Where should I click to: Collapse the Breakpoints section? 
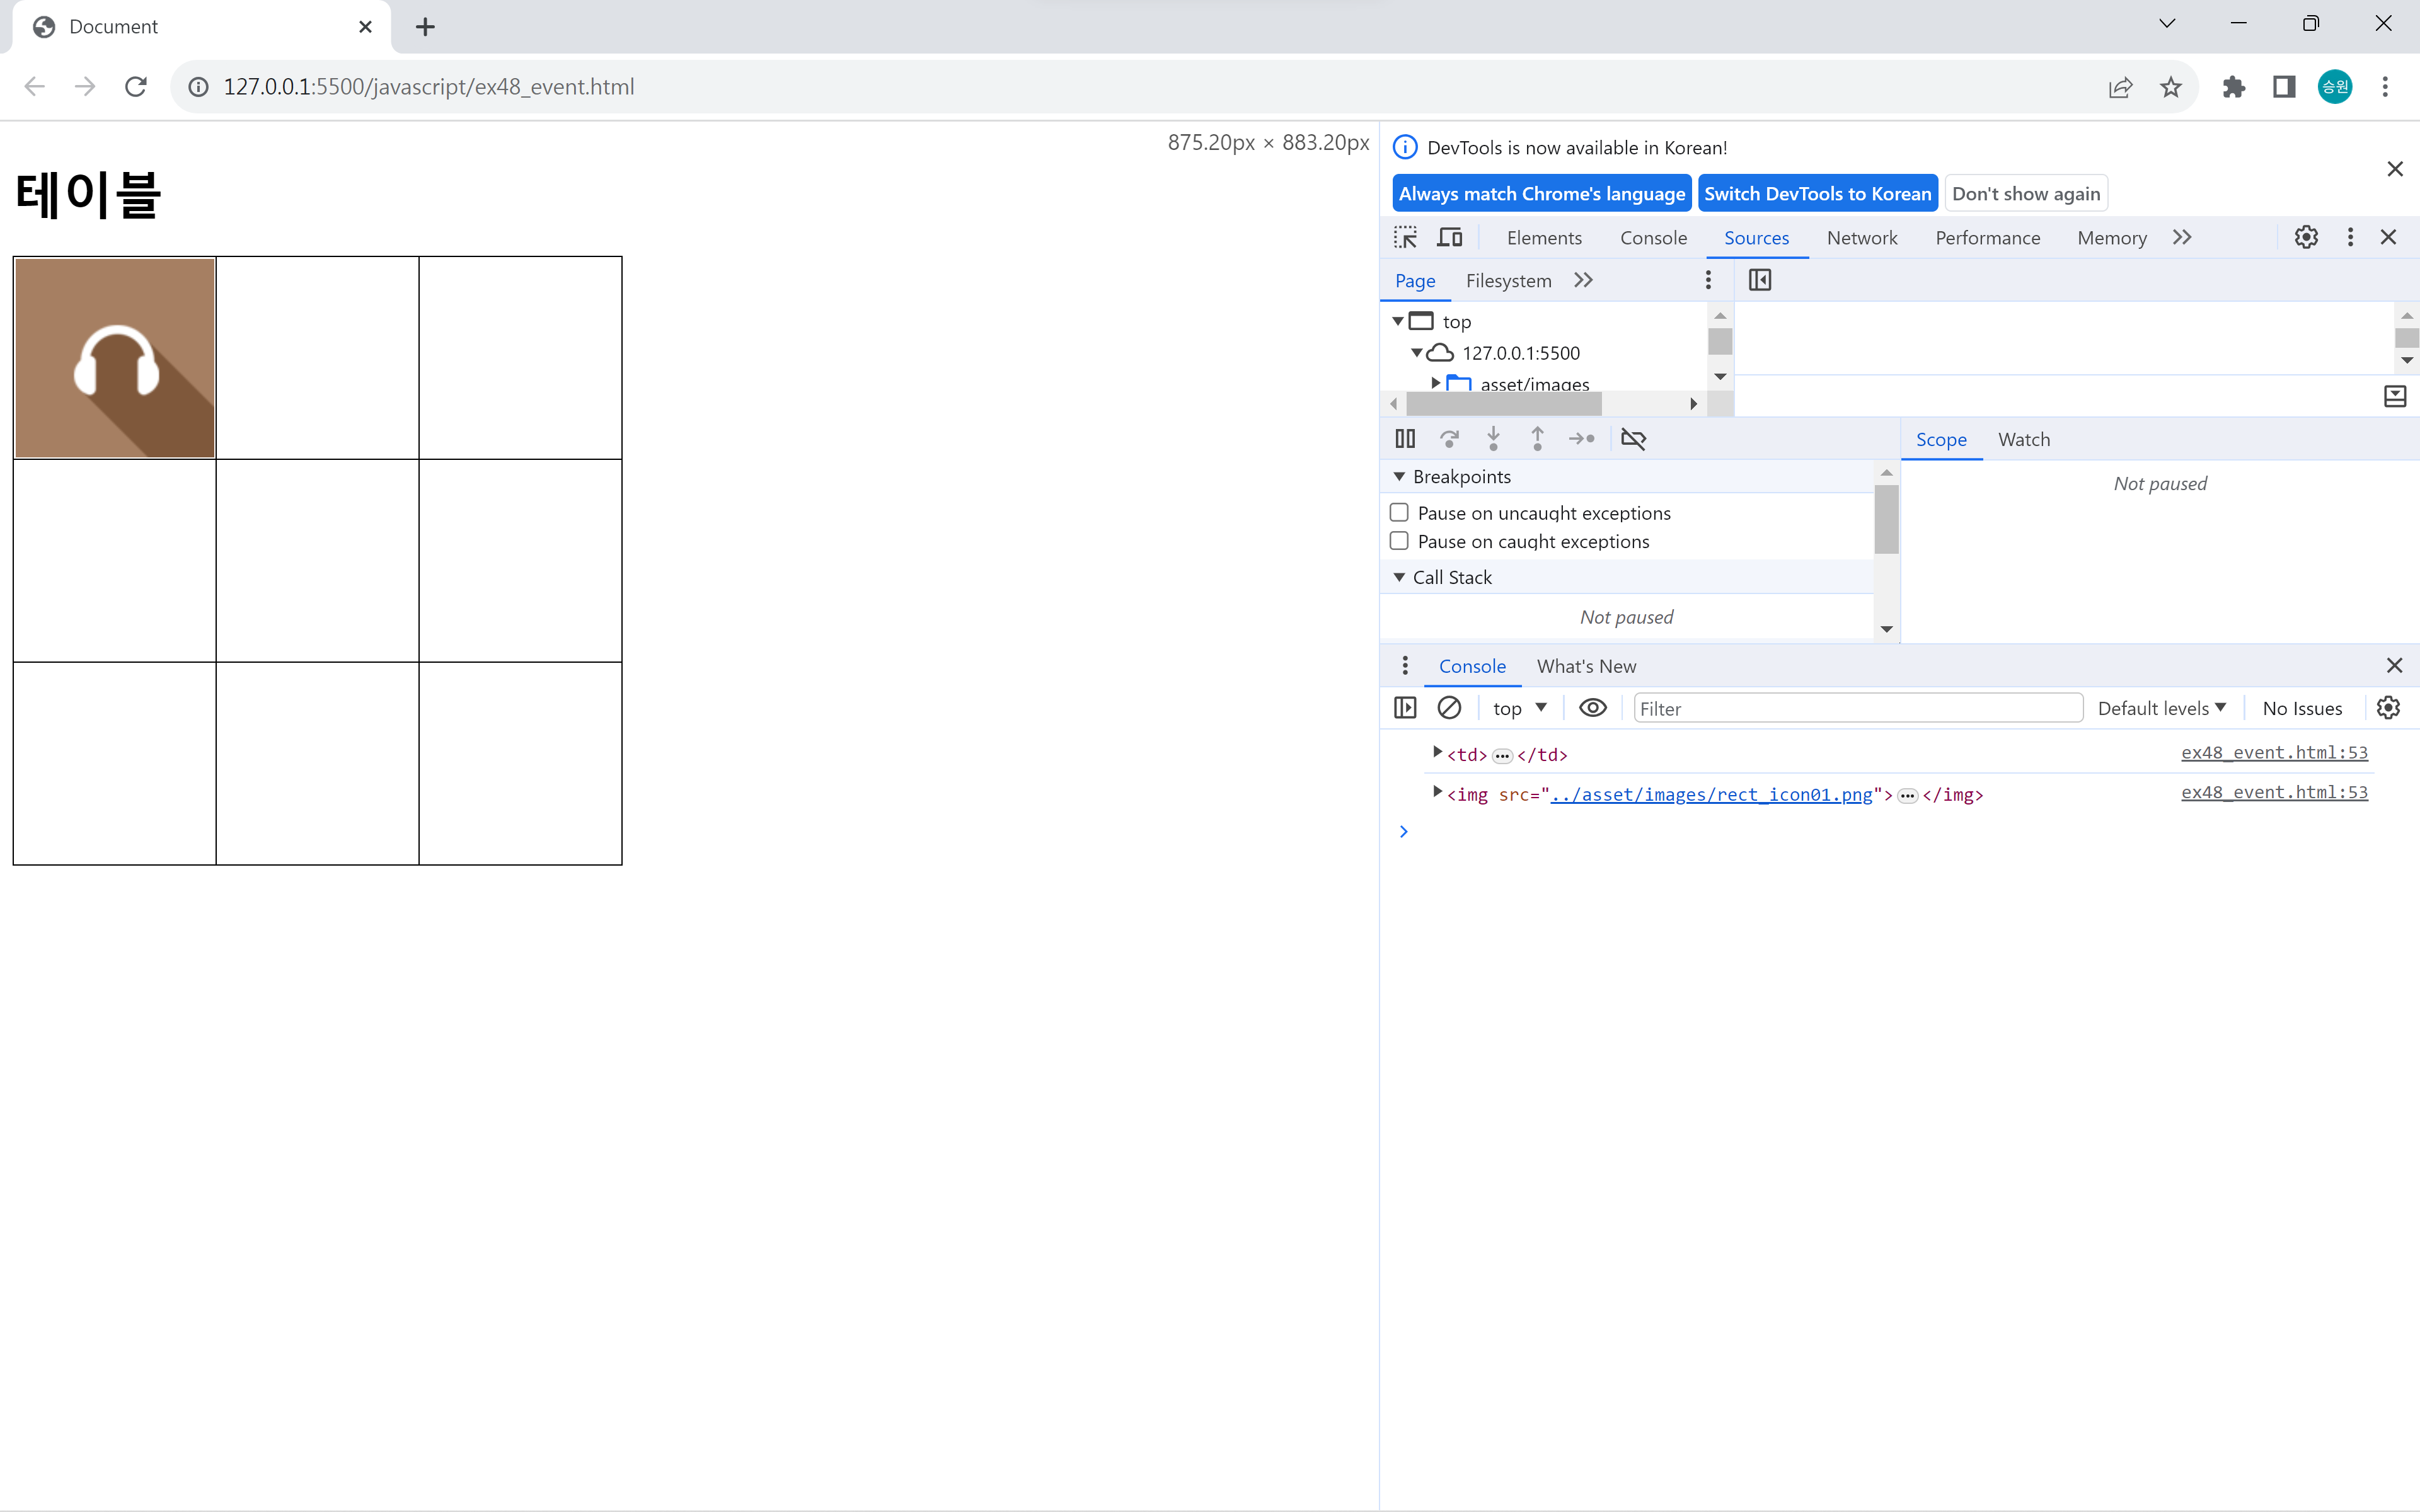pyautogui.click(x=1399, y=477)
